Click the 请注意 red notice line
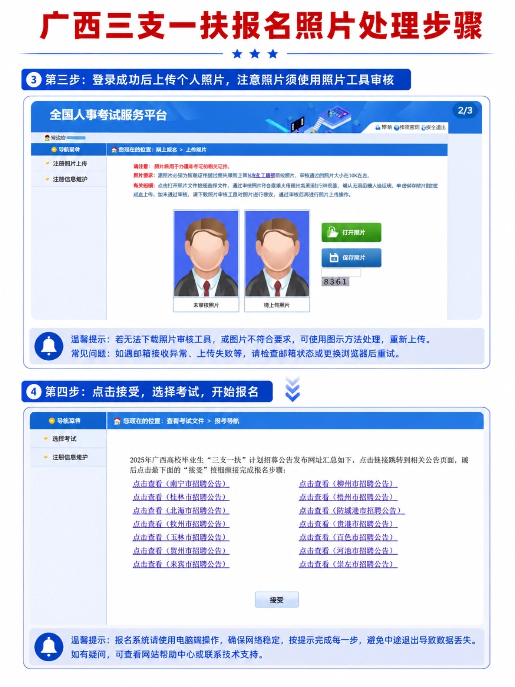The height and width of the screenshot is (687, 515). (x=182, y=166)
